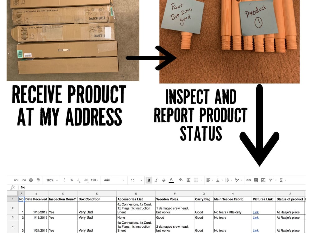Click row 3 'At Raaje's place' cell
The image size is (311, 233).
tap(290, 217)
